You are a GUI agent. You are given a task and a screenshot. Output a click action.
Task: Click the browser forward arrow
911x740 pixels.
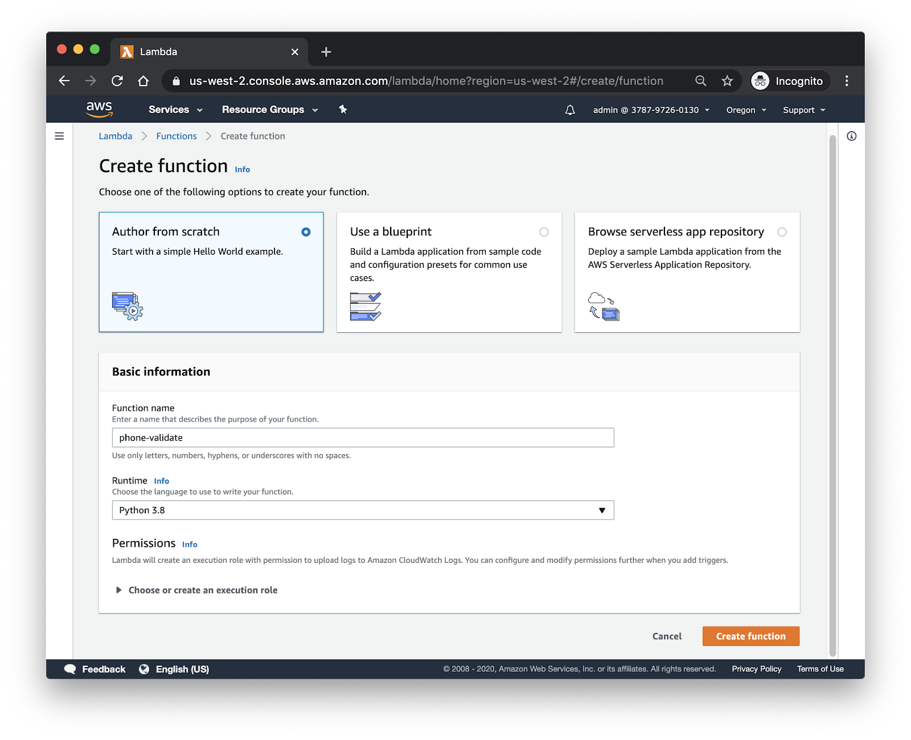91,81
